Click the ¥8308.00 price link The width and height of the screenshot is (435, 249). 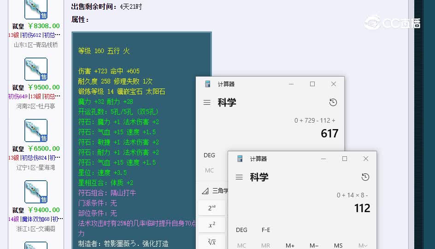pos(44,26)
